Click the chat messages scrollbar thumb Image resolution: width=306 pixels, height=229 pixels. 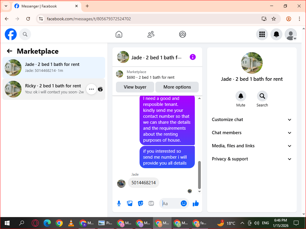click(x=199, y=175)
